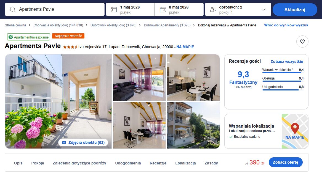Switch to the Udogodnienia tab
The height and width of the screenshot is (176, 322).
pos(128,163)
